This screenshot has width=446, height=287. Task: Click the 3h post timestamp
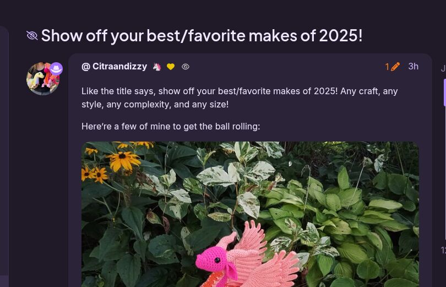[x=414, y=67]
